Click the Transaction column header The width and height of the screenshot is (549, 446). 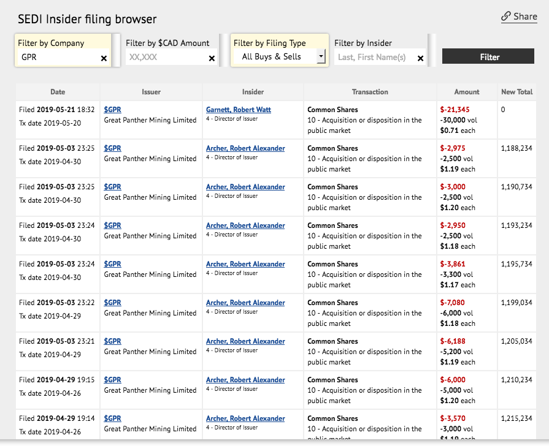point(370,92)
